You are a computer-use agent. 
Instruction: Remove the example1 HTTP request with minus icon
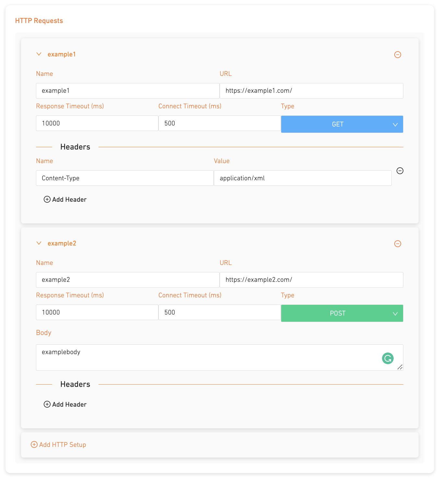click(x=398, y=54)
